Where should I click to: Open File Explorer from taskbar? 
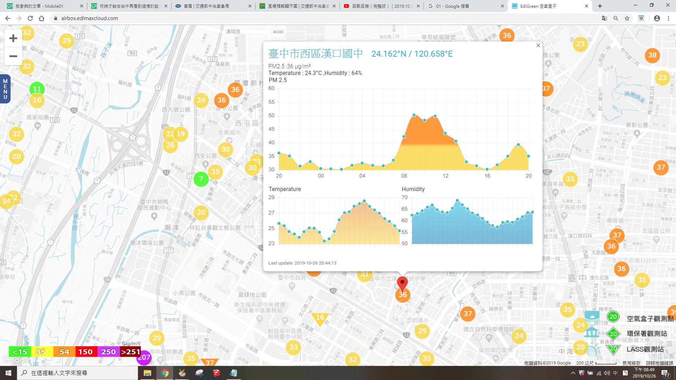click(147, 373)
